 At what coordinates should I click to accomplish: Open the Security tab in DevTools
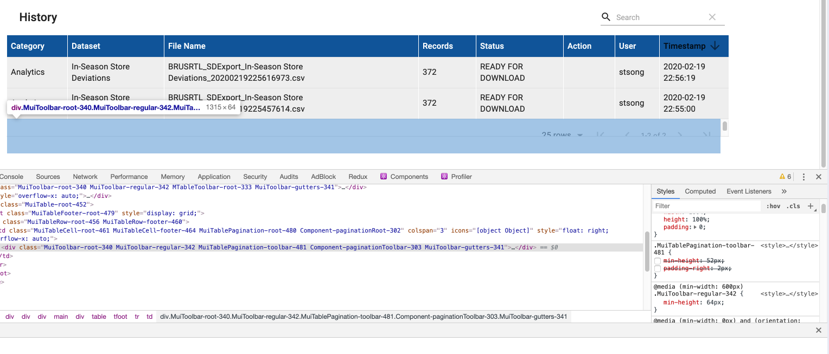click(255, 177)
